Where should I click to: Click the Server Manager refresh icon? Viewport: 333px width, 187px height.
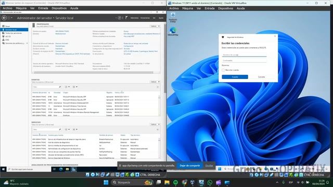click(120, 18)
